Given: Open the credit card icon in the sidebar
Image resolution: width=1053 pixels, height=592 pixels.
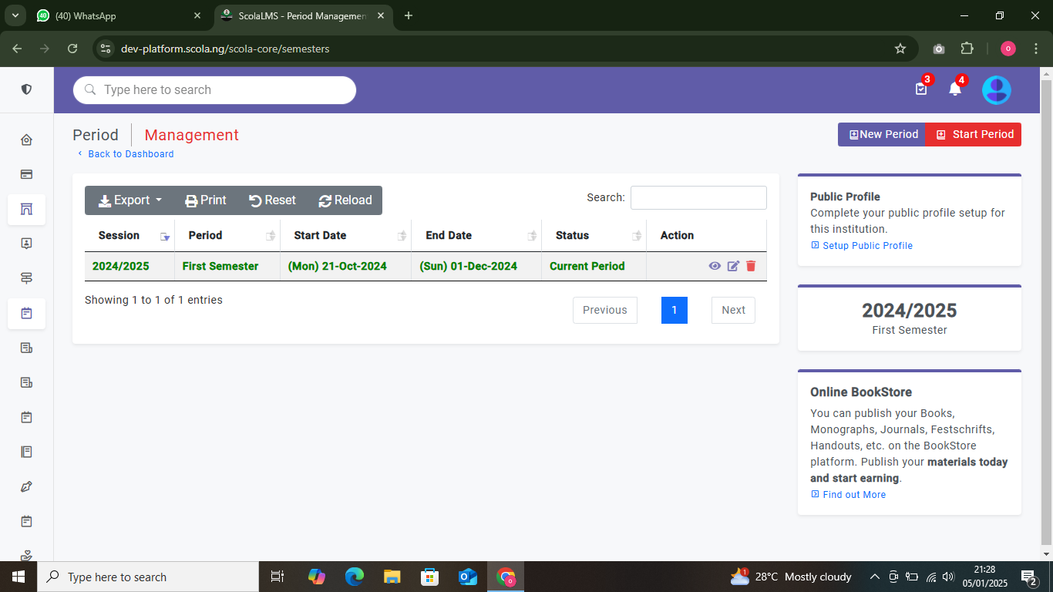Looking at the screenshot, I should [x=26, y=174].
